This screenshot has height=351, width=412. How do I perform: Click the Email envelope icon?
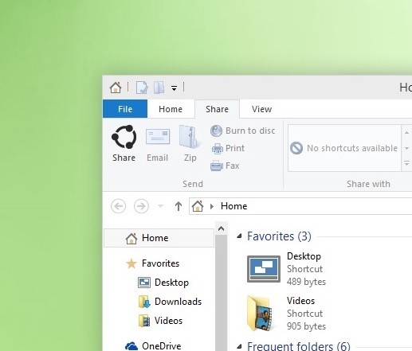(x=158, y=137)
